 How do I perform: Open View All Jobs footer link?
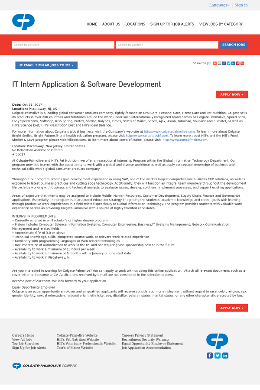tap(22, 339)
